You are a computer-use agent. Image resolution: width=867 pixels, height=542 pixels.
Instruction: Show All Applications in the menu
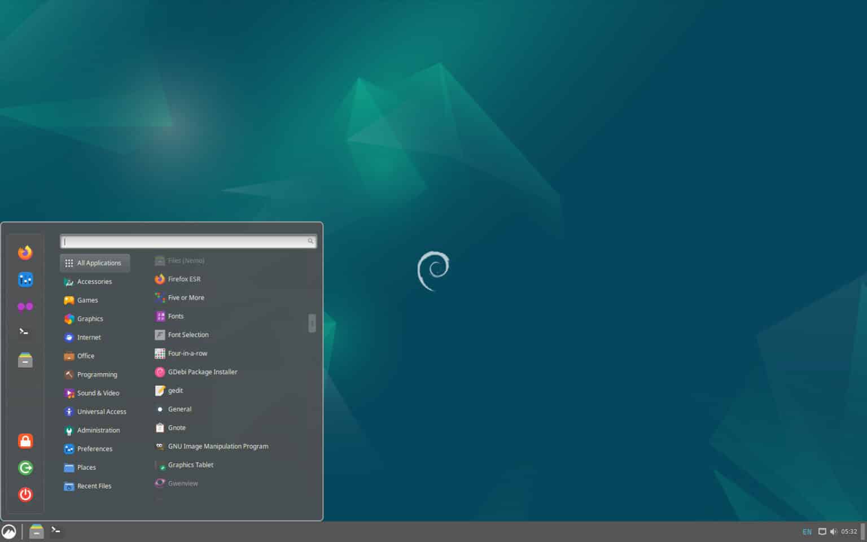[95, 263]
